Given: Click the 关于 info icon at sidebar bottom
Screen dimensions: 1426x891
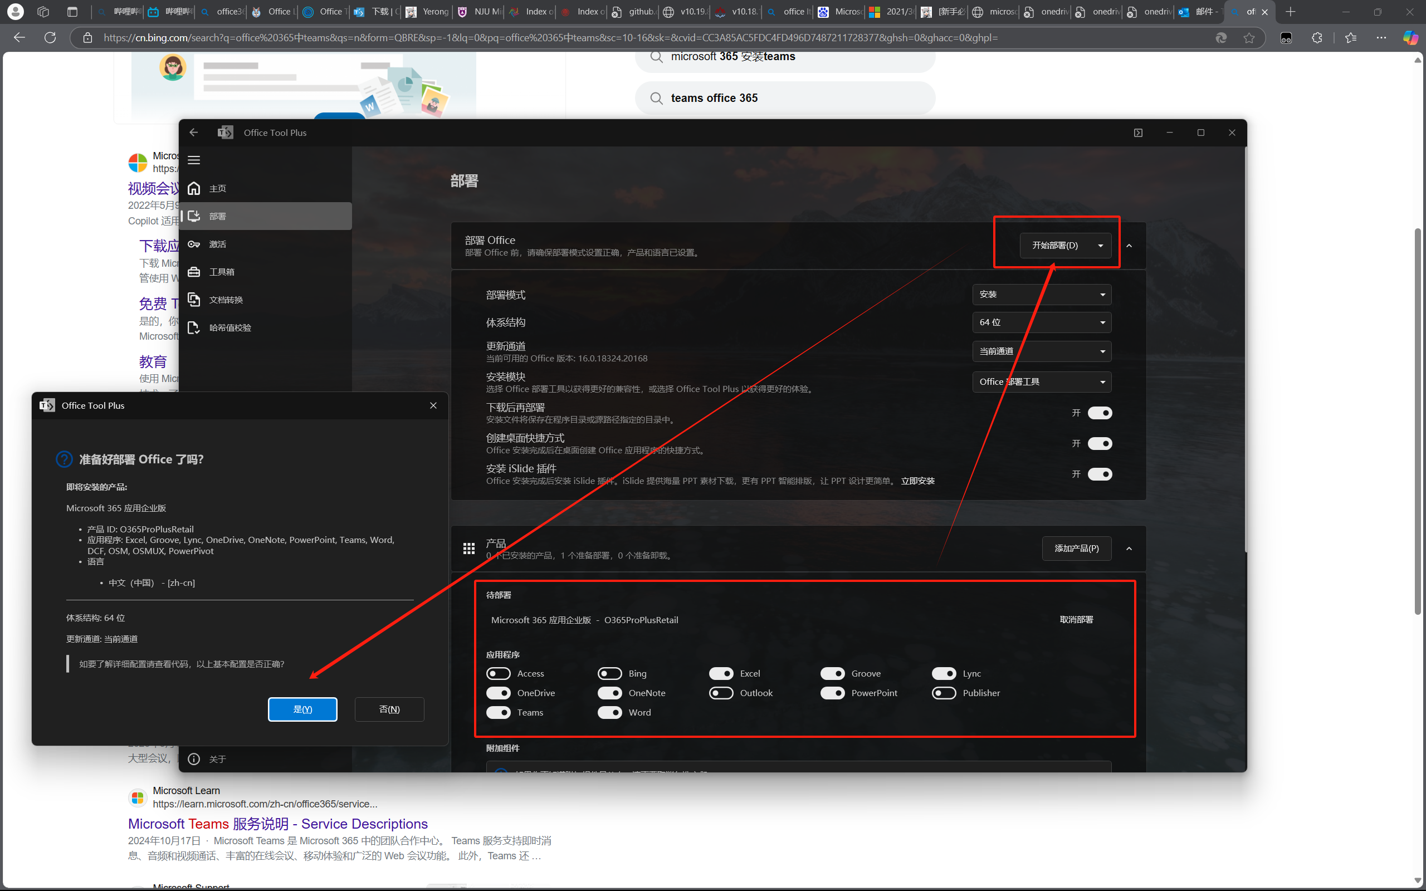Looking at the screenshot, I should coord(194,759).
